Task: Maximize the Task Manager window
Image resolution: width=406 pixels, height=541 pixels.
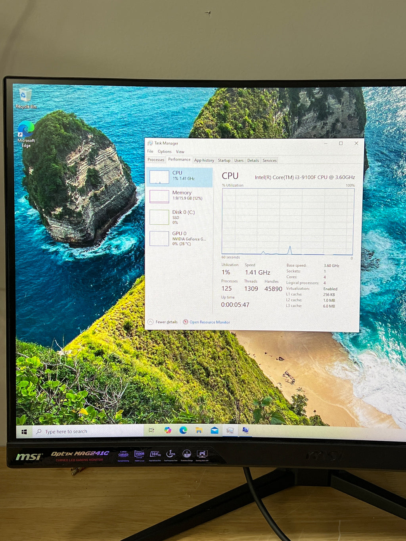Action: [x=341, y=143]
